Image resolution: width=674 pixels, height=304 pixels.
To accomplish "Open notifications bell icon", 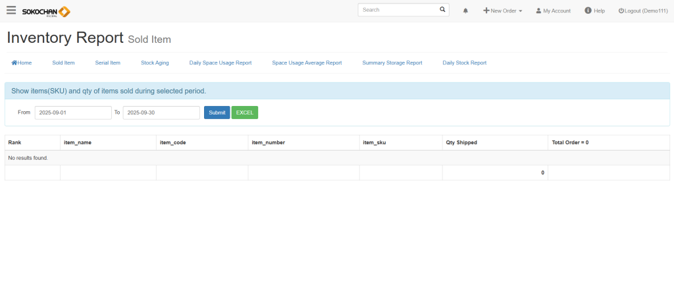I will tap(466, 11).
